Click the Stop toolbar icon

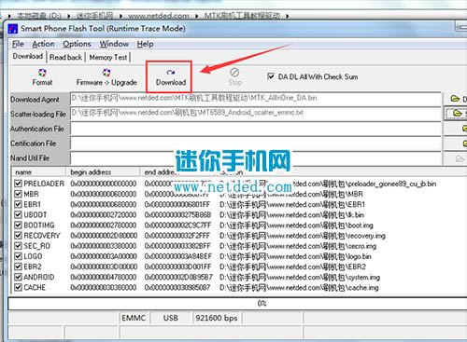coord(234,73)
